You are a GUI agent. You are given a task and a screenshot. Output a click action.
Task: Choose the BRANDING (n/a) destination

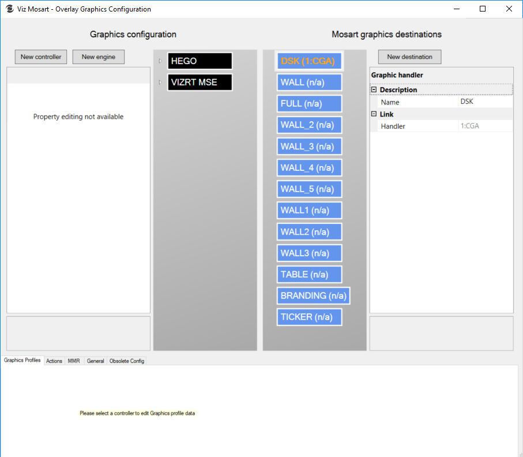(x=313, y=295)
